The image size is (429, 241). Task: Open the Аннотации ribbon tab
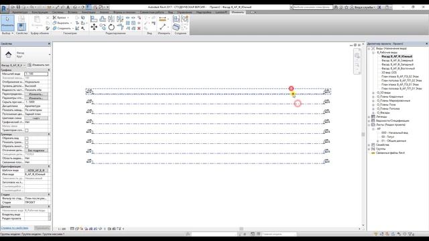[88, 12]
